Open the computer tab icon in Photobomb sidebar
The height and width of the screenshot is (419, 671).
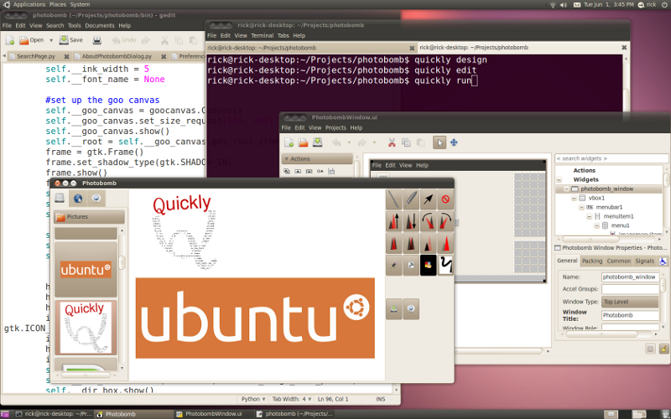(60, 198)
